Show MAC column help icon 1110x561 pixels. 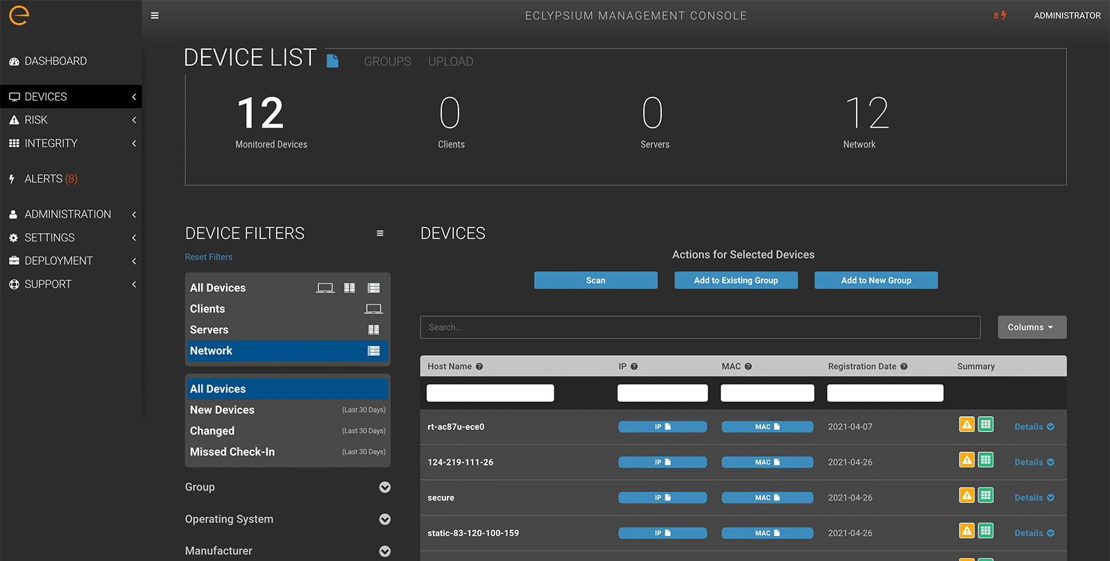tap(749, 366)
